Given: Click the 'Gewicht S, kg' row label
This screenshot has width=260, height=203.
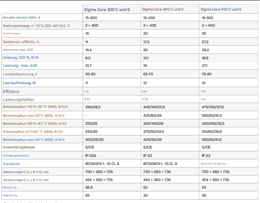Looking at the screenshot, I should click(x=10, y=195).
